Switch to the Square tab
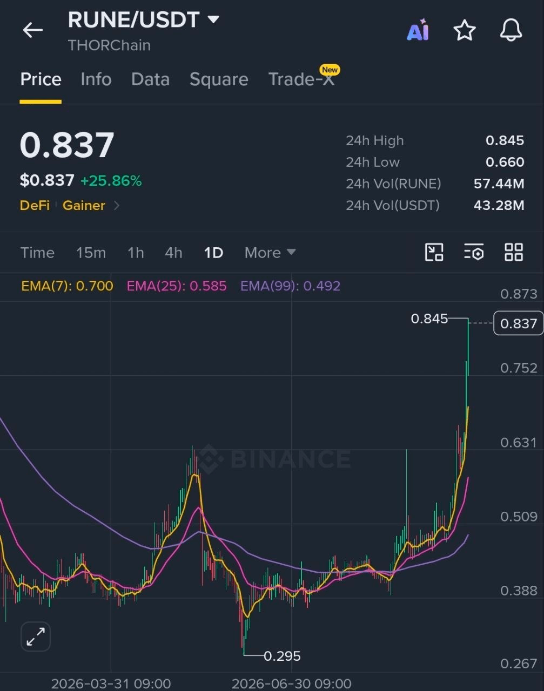 pos(219,79)
